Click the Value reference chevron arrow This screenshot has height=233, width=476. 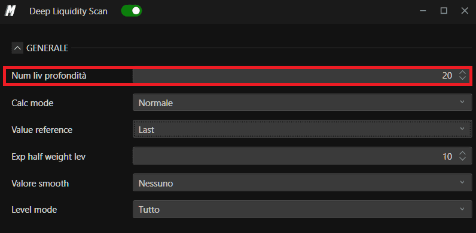(x=462, y=129)
